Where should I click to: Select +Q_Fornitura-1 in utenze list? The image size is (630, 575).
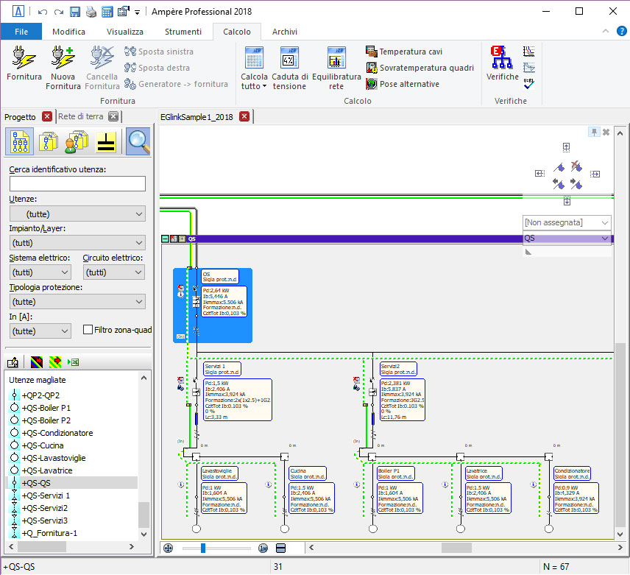49,533
